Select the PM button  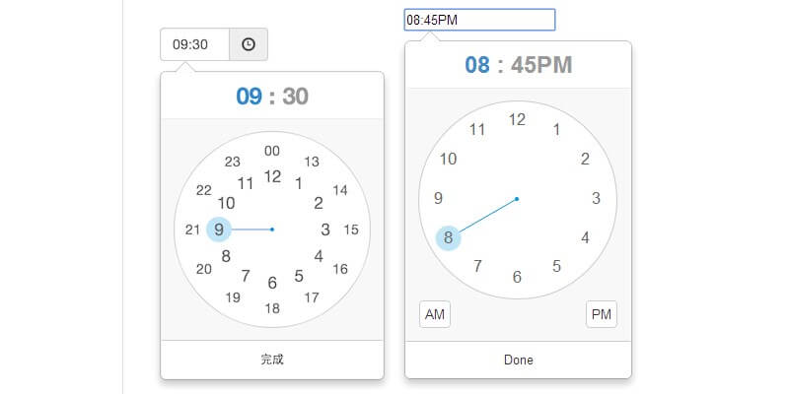[601, 315]
